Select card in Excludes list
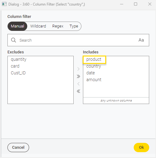The width and height of the screenshot is (156, 158). 41,66
